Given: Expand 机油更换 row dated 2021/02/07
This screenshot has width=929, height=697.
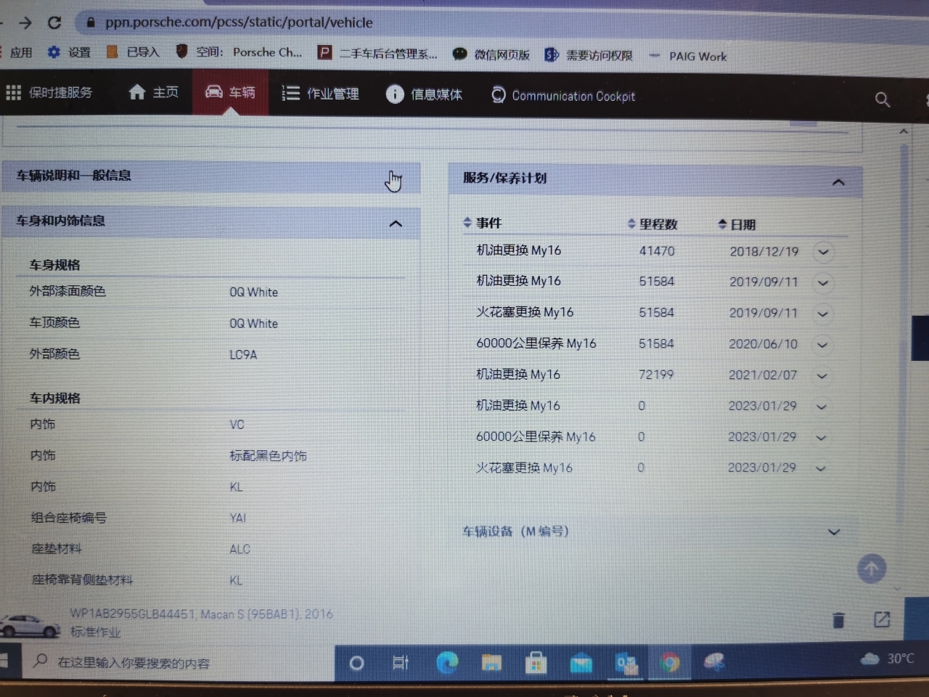Looking at the screenshot, I should pos(822,376).
